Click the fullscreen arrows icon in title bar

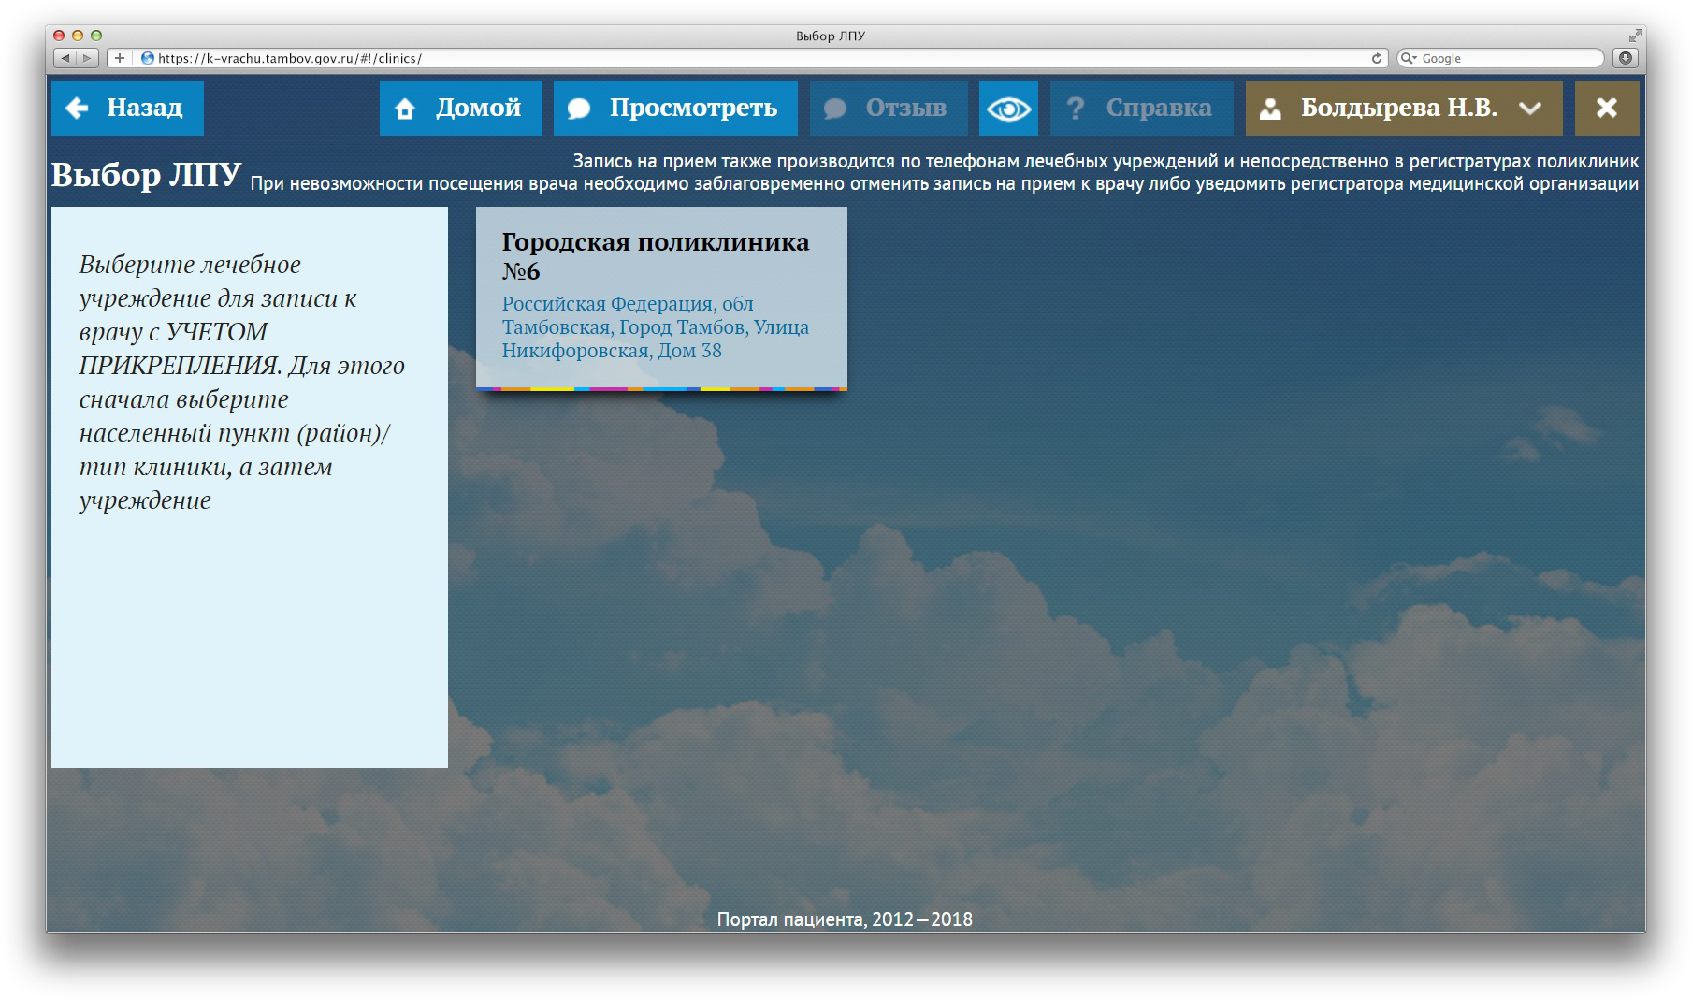point(1635,36)
